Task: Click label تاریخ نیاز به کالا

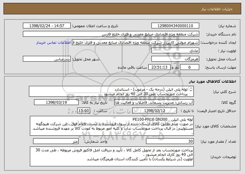Action: coord(94,102)
